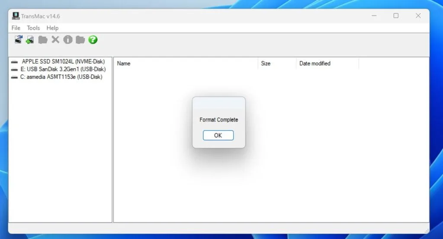This screenshot has width=443, height=239.
Task: Open the Tools menu
Action: click(x=33, y=28)
